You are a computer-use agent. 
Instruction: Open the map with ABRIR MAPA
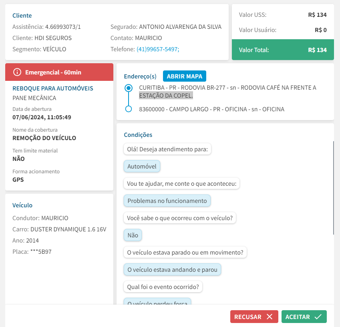coord(185,76)
